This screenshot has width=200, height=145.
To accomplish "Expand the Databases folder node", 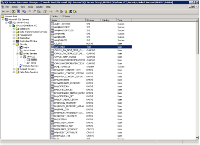I will coord(14,29).
